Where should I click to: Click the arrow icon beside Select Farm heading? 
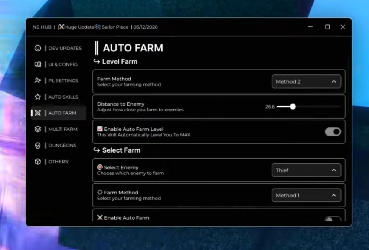[97, 150]
